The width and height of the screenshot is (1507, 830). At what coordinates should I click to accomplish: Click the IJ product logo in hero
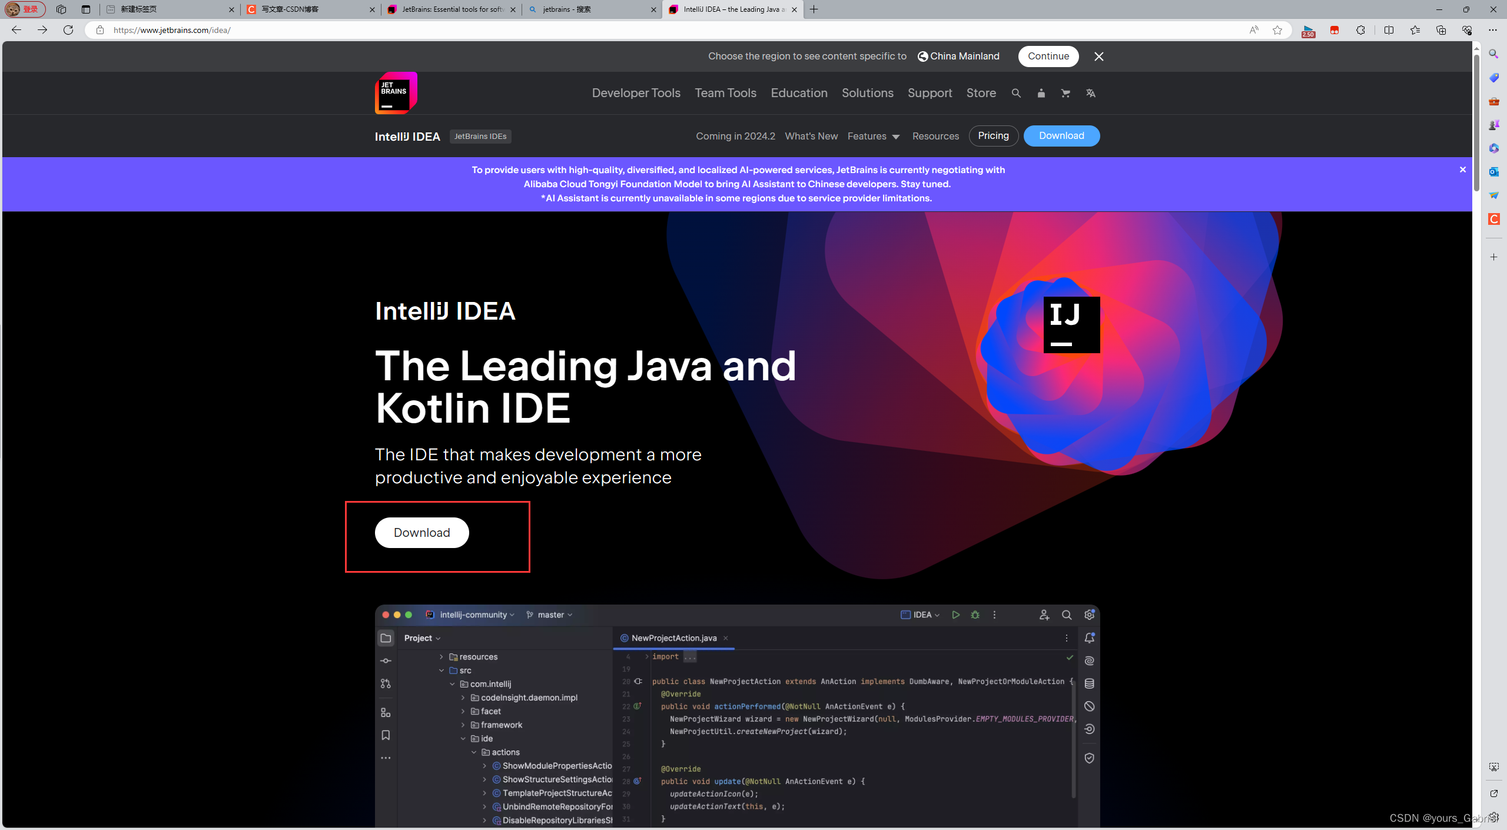(1071, 325)
